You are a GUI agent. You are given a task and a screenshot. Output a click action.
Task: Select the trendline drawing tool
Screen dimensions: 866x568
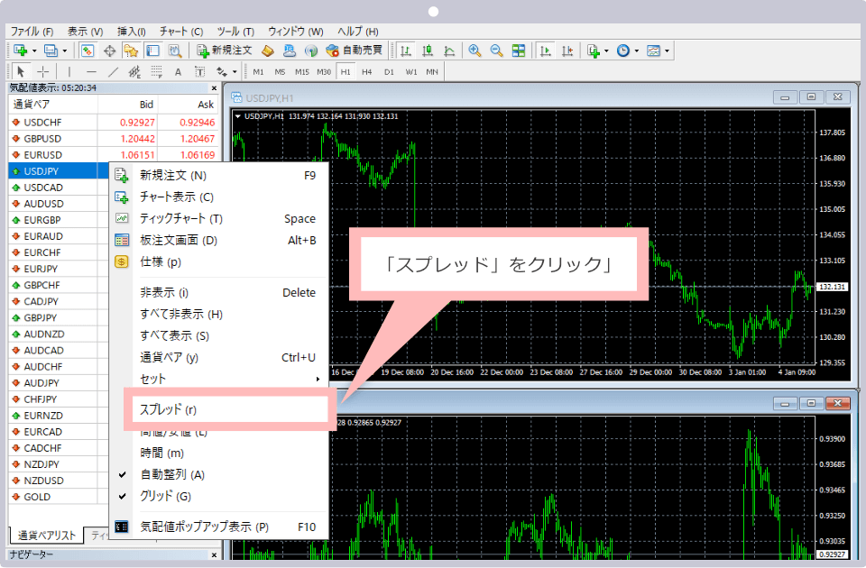pyautogui.click(x=114, y=71)
